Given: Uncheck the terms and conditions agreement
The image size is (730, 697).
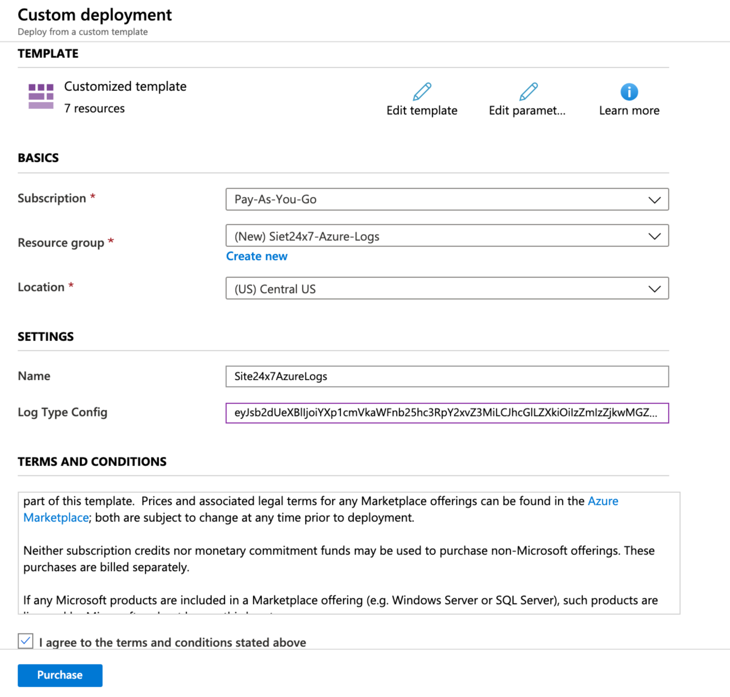Looking at the screenshot, I should 25,641.
